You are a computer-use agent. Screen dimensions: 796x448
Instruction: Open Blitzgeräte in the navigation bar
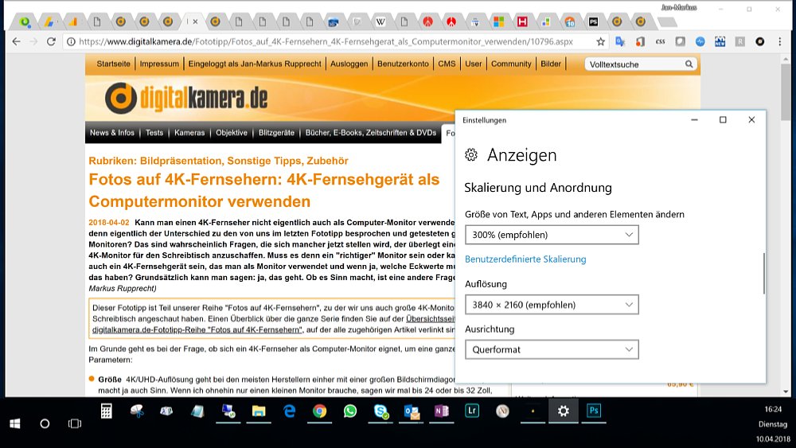pos(277,133)
